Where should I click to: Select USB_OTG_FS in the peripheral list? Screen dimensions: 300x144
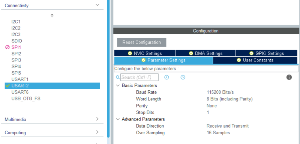[x=26, y=99]
